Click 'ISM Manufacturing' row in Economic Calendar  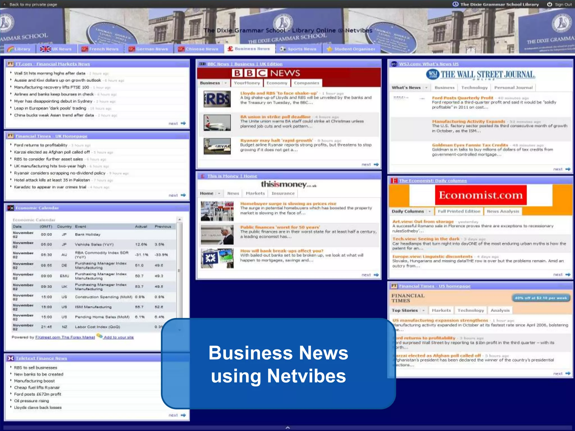point(94,307)
